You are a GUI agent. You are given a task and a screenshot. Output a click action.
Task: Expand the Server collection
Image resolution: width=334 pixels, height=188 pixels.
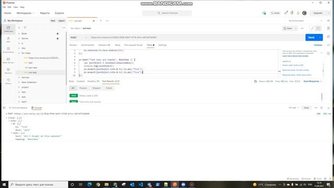tap(19, 39)
